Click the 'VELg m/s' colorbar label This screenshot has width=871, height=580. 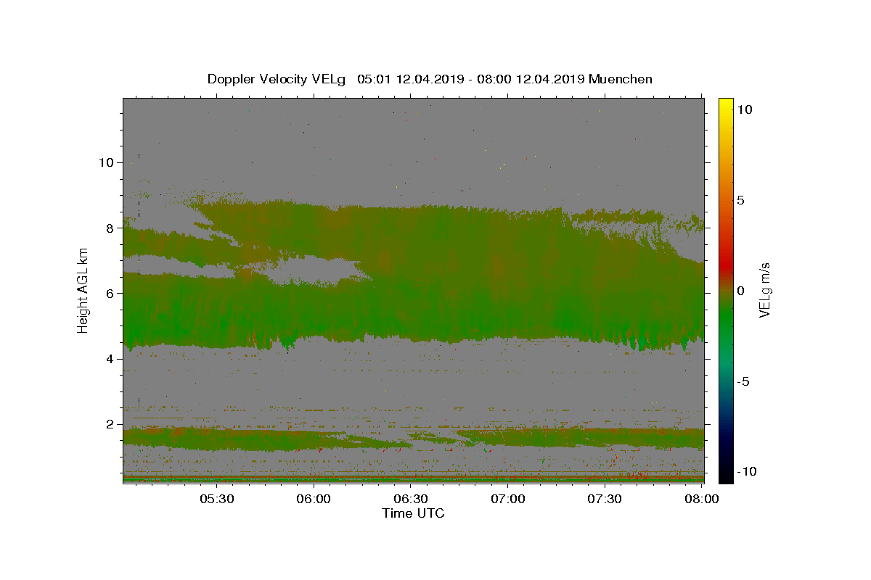click(764, 290)
